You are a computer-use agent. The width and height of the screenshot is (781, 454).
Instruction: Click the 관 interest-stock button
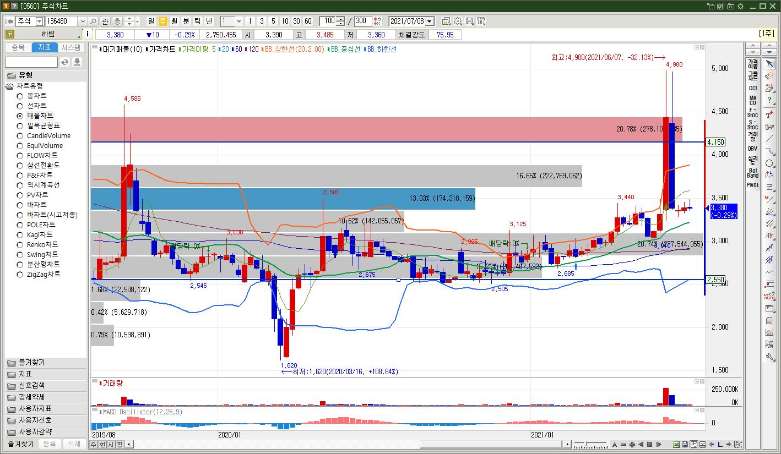[105, 21]
